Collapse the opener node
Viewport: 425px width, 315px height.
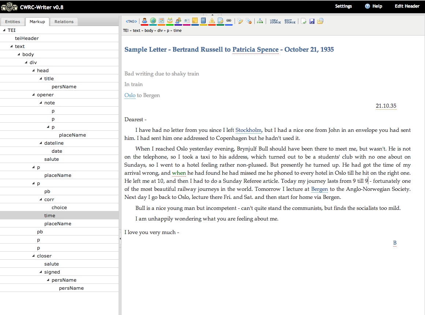pos(33,95)
